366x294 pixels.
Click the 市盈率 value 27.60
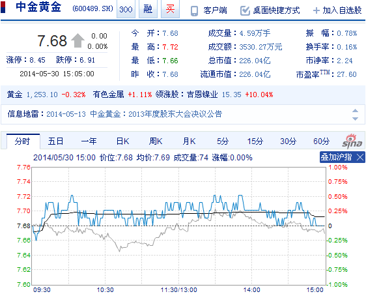point(346,74)
